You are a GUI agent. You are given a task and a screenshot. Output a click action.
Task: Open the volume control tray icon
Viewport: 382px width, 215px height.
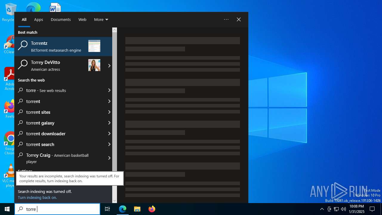click(x=344, y=209)
